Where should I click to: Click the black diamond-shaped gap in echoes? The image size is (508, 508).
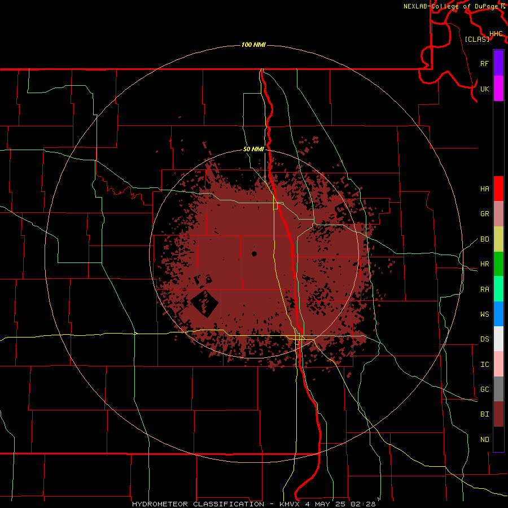click(204, 304)
